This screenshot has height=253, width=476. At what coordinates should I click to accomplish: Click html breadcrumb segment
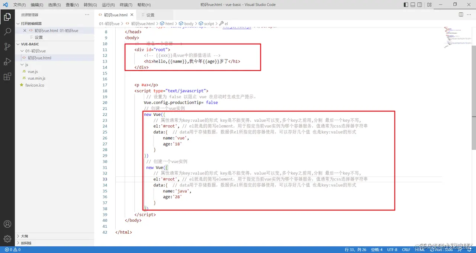[x=170, y=23]
